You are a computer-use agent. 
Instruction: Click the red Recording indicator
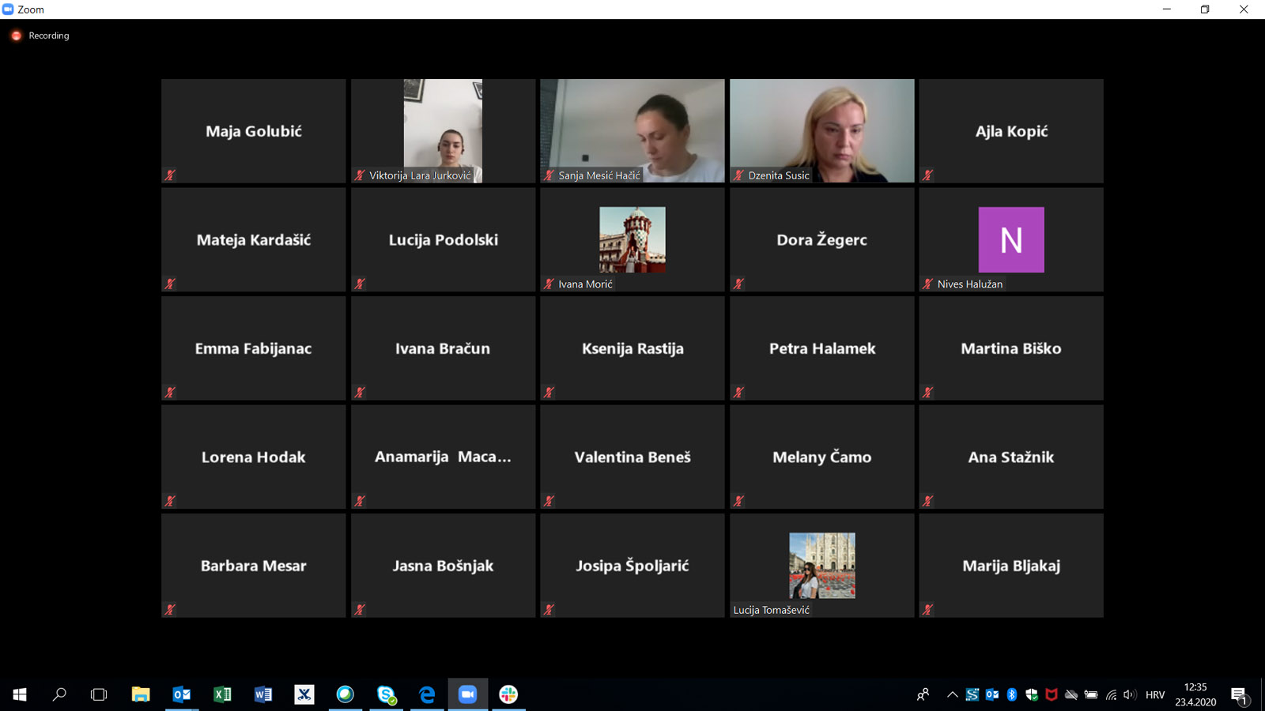16,36
